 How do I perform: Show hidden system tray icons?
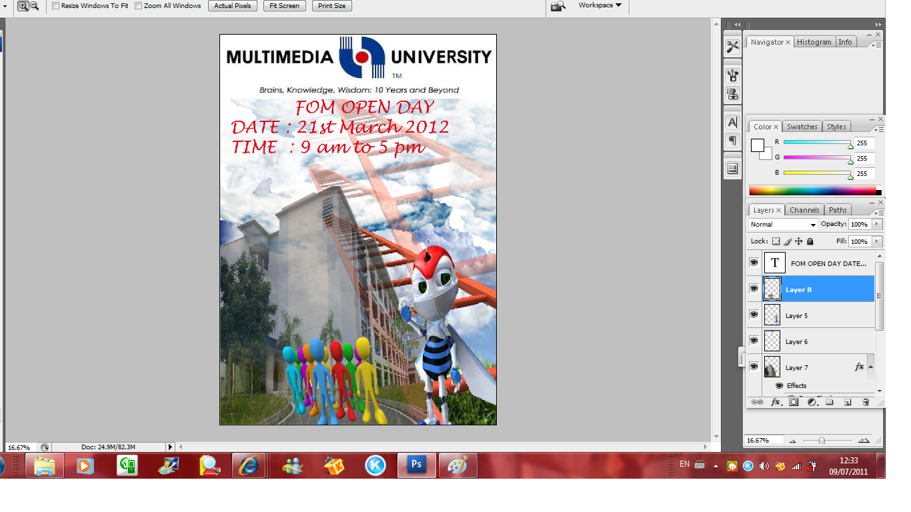[x=716, y=466]
